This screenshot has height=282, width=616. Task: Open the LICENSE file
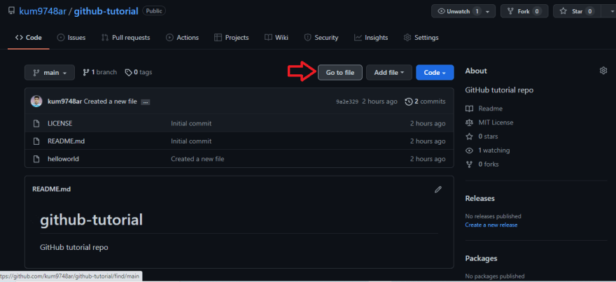pos(59,123)
